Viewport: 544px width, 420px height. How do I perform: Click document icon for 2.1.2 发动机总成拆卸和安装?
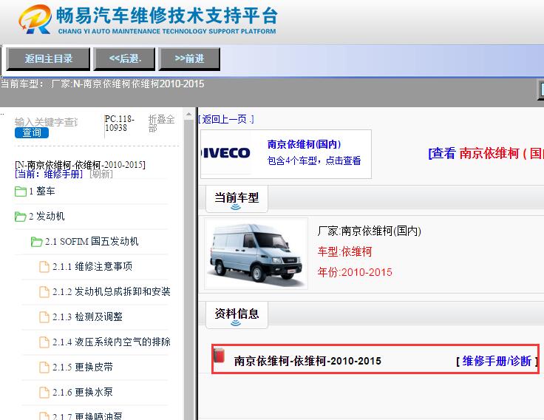pyautogui.click(x=44, y=292)
